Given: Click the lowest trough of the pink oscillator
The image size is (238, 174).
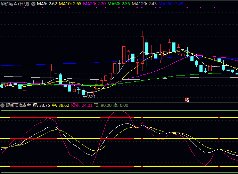Looking at the screenshot, I should click(x=88, y=167).
